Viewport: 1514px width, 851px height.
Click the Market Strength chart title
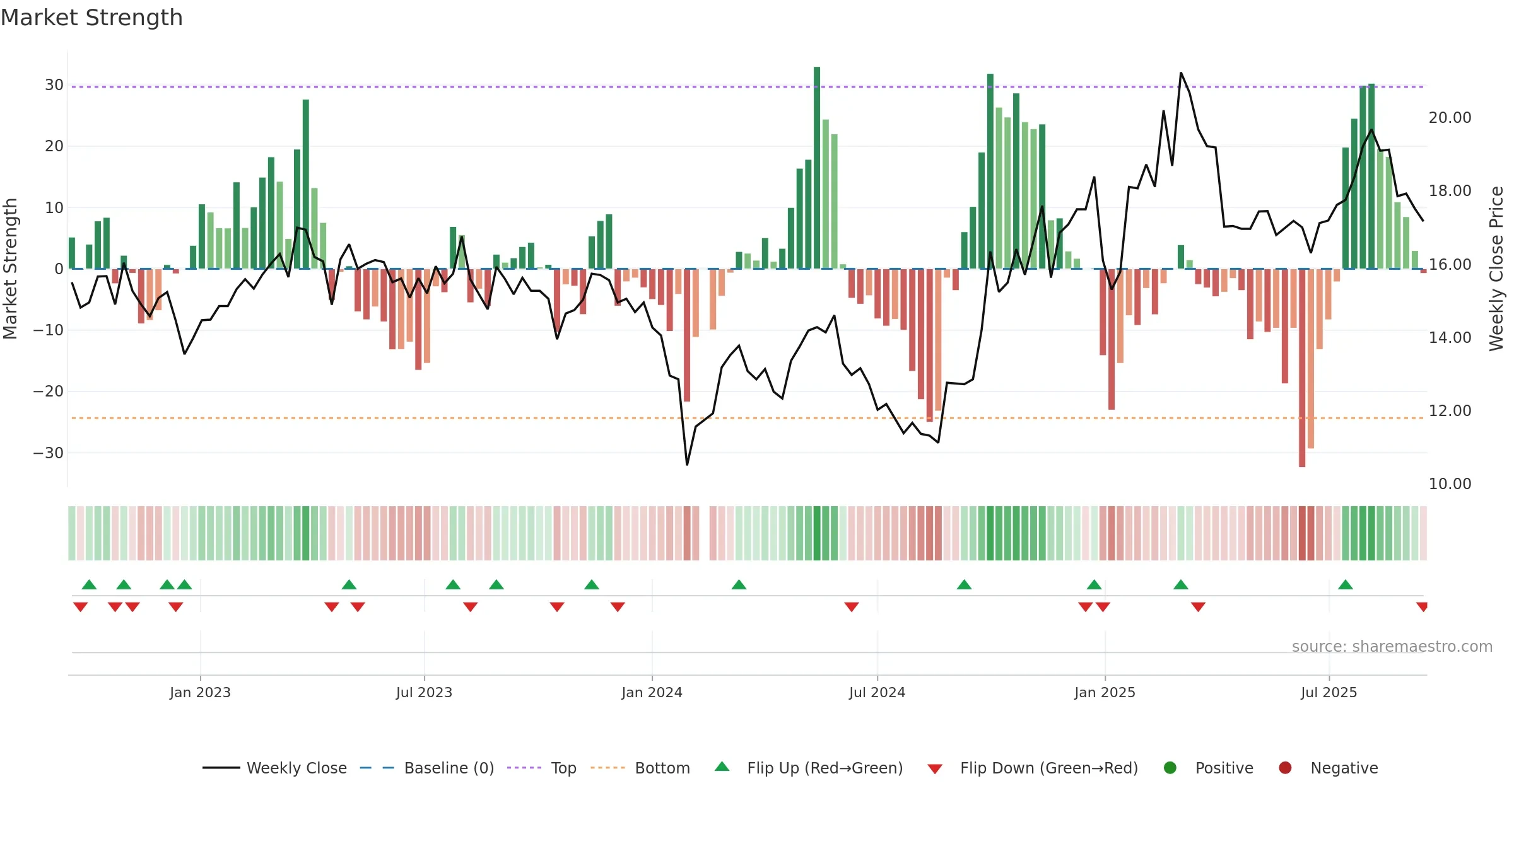(91, 18)
